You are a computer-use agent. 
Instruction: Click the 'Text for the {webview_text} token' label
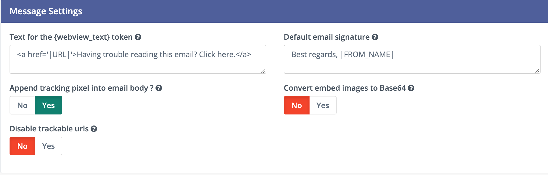71,37
